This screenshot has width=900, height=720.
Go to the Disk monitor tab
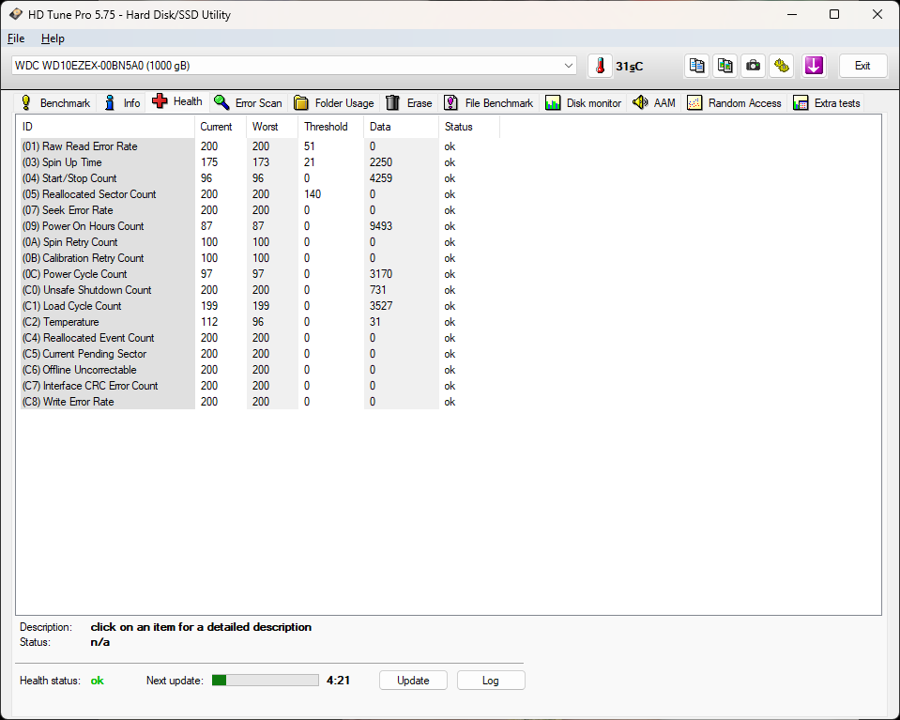[584, 102]
